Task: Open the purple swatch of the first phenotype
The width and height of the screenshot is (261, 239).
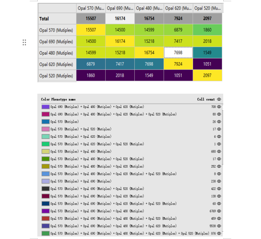Action: [45, 107]
